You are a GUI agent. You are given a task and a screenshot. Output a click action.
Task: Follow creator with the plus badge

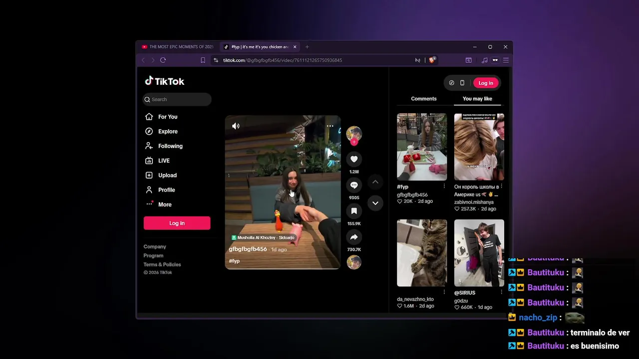(x=354, y=142)
